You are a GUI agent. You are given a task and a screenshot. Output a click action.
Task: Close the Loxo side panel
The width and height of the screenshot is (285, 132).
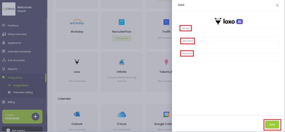coord(277,5)
